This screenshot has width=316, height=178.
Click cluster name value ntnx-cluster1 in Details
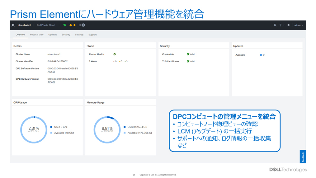54,54
